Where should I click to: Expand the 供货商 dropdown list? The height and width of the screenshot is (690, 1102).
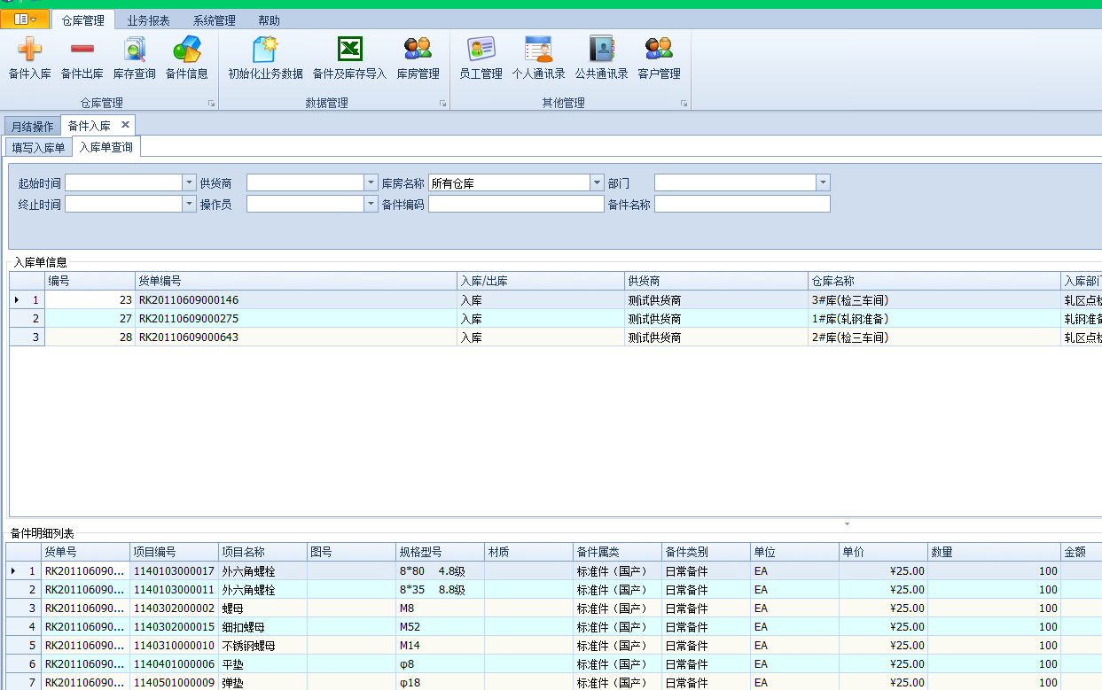(x=371, y=182)
